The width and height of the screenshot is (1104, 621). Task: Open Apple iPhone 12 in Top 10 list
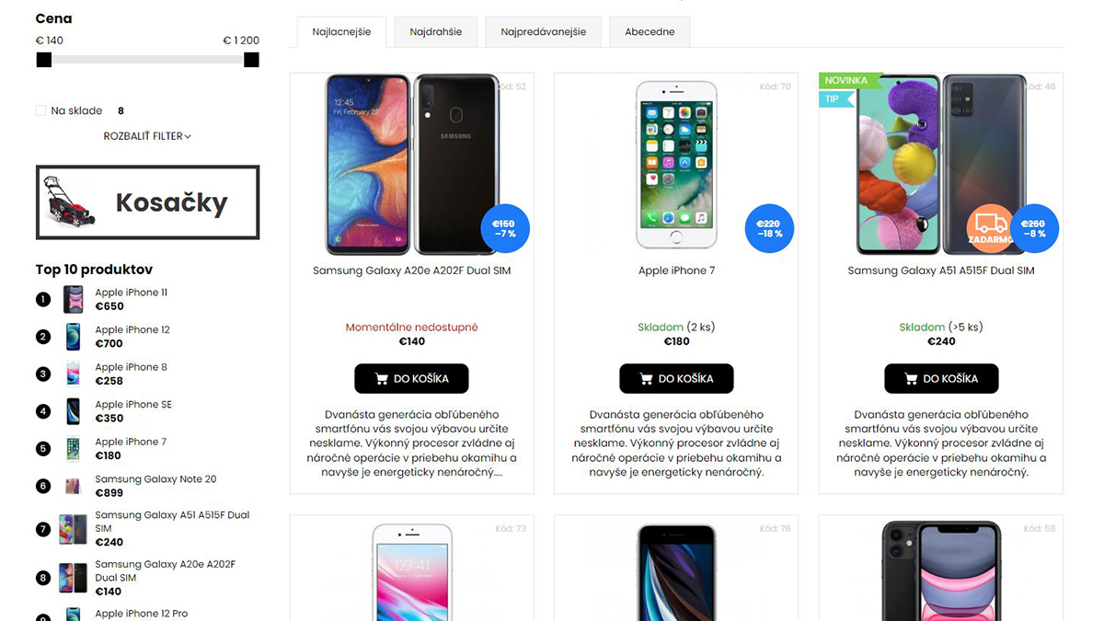point(132,329)
